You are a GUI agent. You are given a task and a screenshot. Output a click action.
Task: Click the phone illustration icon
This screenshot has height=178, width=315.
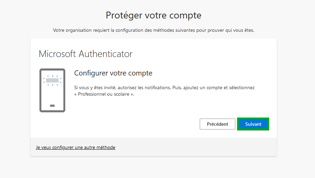52,90
